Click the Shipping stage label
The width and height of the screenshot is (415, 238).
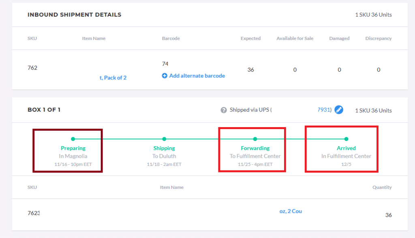[164, 148]
